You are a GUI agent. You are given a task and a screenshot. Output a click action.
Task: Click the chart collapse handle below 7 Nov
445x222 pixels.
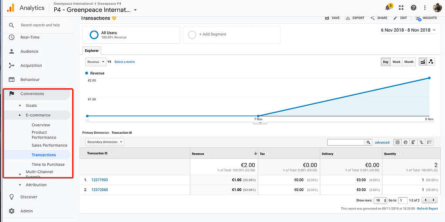click(260, 123)
